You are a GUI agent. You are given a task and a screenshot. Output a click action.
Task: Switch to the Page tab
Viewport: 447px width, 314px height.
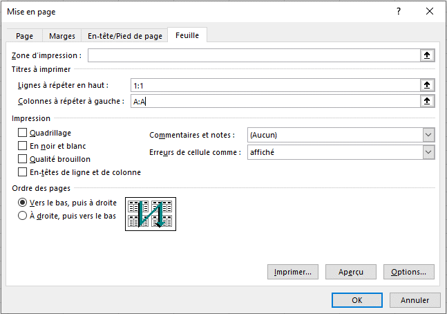pyautogui.click(x=24, y=36)
